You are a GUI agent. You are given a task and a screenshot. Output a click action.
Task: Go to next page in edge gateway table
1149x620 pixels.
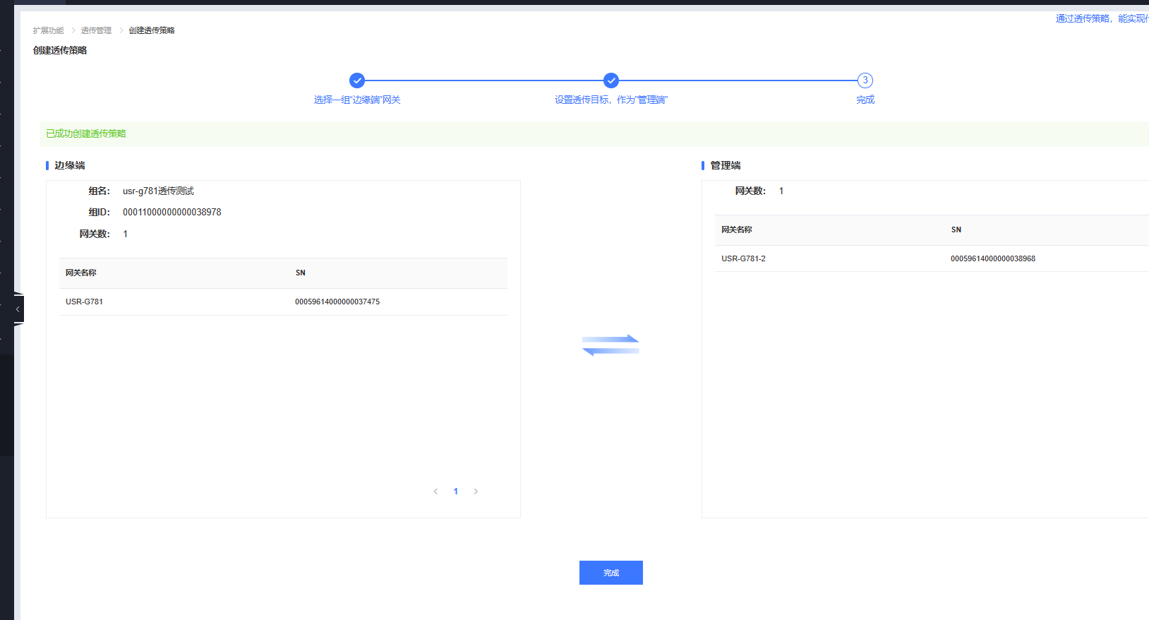[x=476, y=491]
